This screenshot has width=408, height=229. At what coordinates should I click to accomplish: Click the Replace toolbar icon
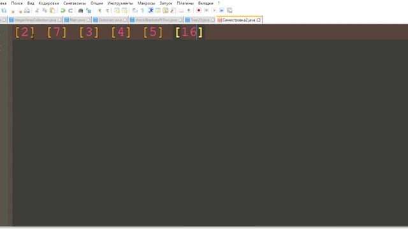point(89,10)
